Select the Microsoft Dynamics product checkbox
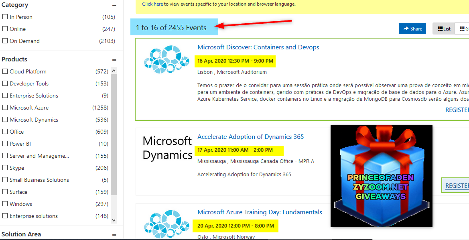Image resolution: width=469 pixels, height=240 pixels. pyautogui.click(x=5, y=120)
